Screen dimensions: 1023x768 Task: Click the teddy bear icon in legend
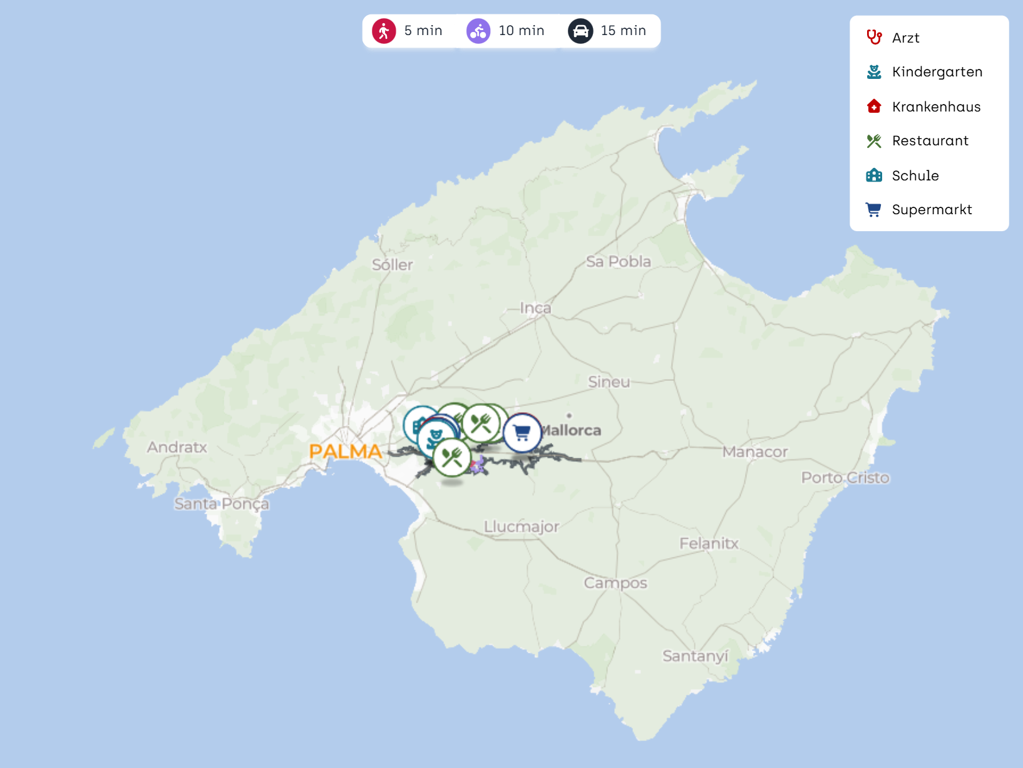(874, 72)
